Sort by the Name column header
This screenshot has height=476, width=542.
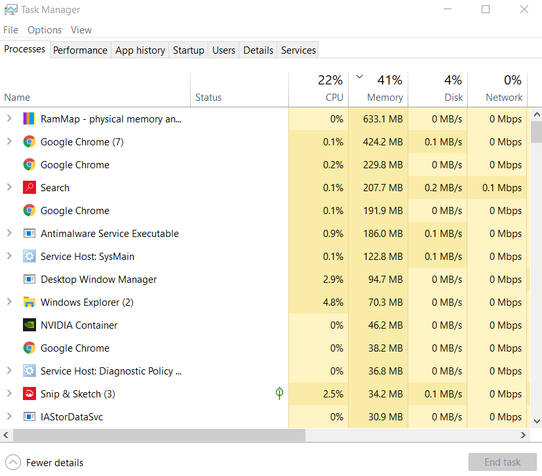[95, 89]
